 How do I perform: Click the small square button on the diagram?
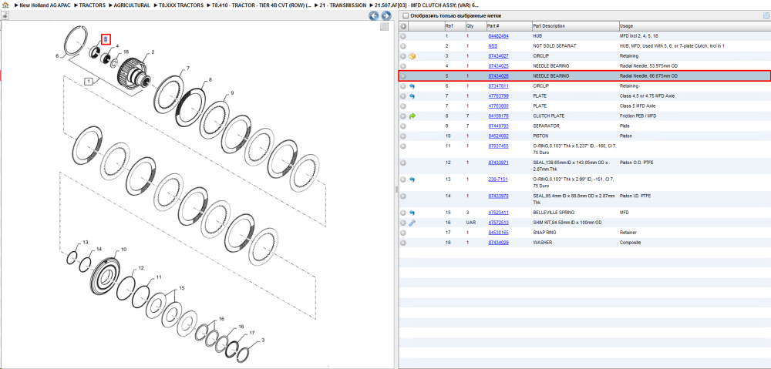(385, 27)
